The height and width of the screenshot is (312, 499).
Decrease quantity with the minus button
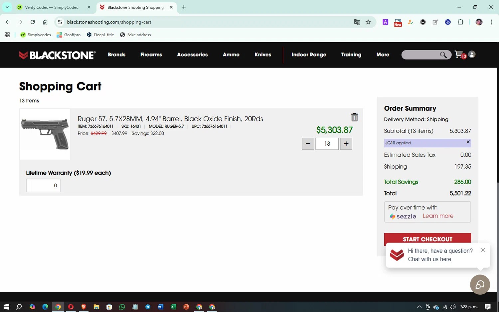308,144
